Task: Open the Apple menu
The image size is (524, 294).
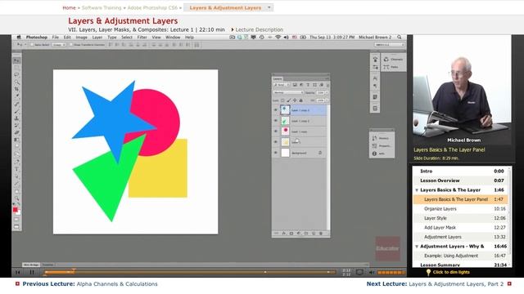Action: pyautogui.click(x=19, y=38)
